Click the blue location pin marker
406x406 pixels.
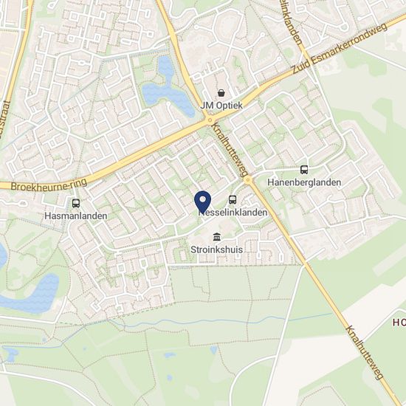[203, 202]
